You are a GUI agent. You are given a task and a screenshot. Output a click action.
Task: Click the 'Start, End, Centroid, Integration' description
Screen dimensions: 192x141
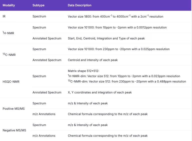click(x=106, y=38)
